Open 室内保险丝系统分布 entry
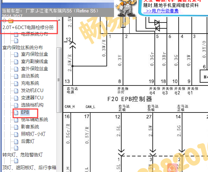The image size is (208, 172). tap(22, 47)
